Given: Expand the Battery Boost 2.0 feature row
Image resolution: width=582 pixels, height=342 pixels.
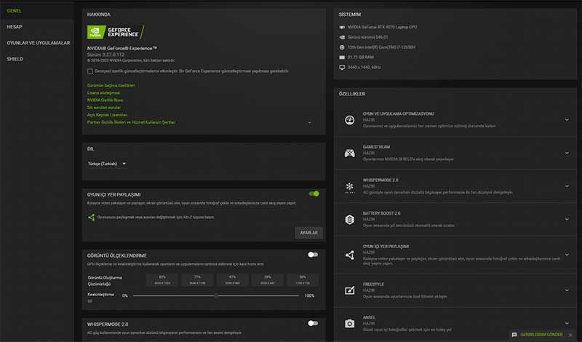Looking at the screenshot, I should 567,219.
